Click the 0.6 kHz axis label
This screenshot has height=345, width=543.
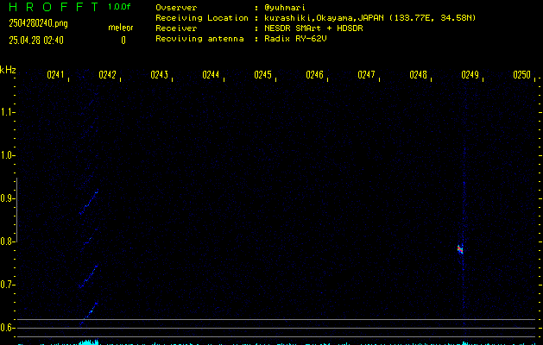6,328
